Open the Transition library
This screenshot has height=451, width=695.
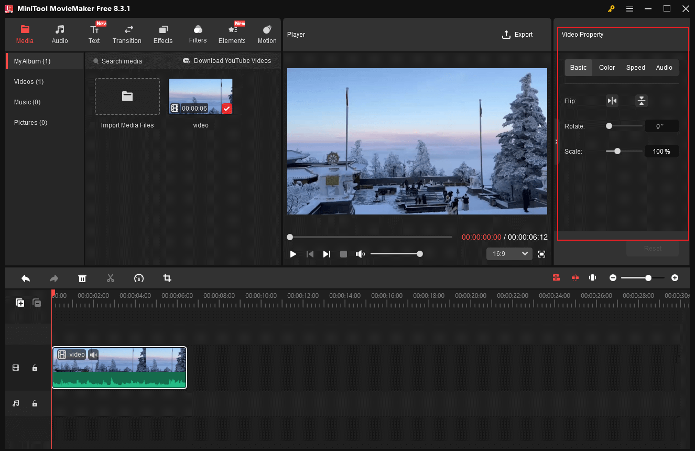pos(127,34)
